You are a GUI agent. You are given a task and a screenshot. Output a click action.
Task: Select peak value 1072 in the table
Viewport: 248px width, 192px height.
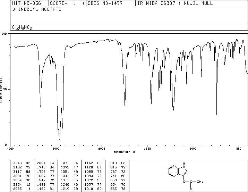pyautogui.click(x=89, y=180)
